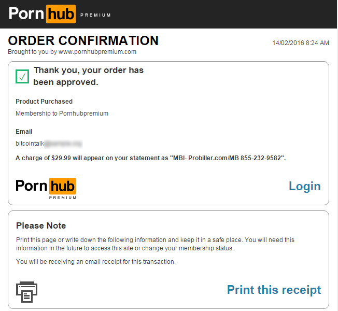Click the Please Note heading
Viewport: 338px width, 311px height.
click(41, 225)
